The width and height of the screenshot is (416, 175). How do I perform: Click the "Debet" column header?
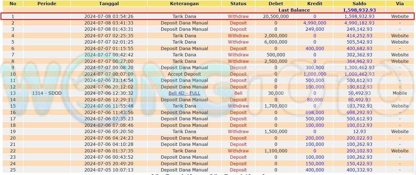click(276, 4)
